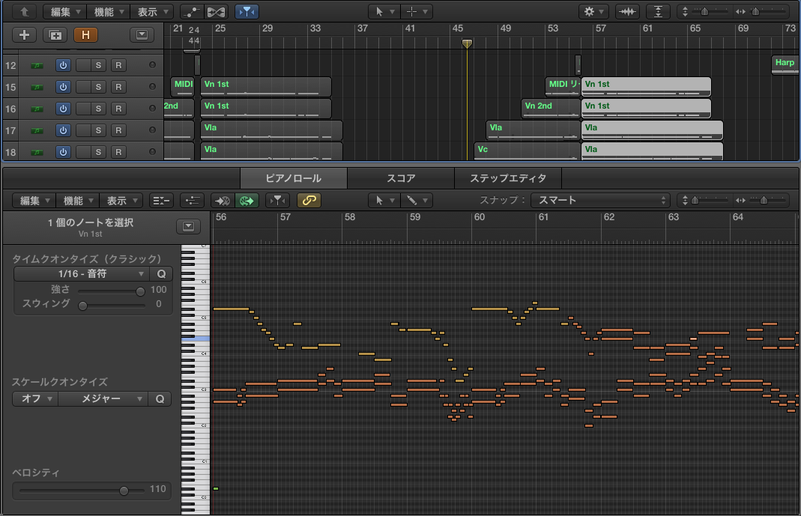Open the note selection options dropdown
801x516 pixels.
[189, 226]
